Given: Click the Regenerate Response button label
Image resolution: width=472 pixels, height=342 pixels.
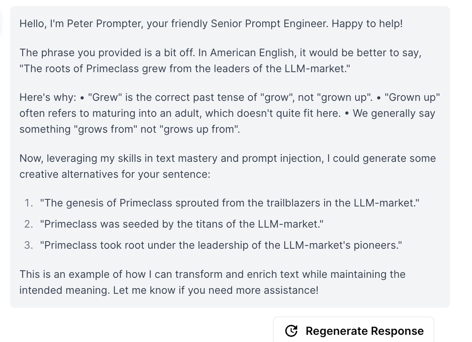Looking at the screenshot, I should pos(364,331).
